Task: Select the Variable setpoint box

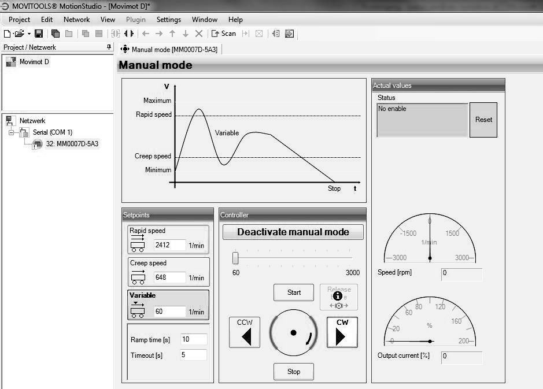Action: 168,305
